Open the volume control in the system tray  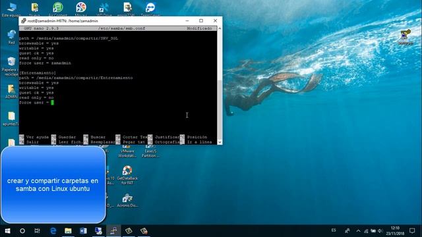[380, 231]
